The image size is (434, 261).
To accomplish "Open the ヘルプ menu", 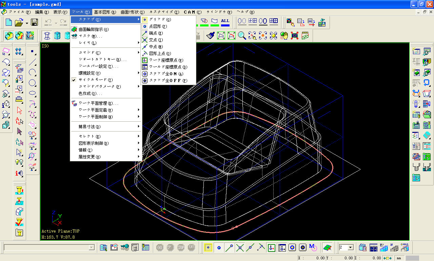I will point(245,12).
